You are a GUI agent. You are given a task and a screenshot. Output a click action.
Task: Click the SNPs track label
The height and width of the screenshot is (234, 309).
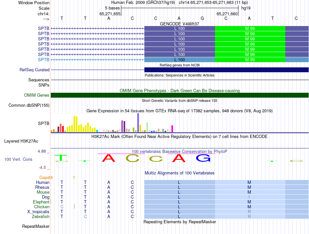(44, 85)
